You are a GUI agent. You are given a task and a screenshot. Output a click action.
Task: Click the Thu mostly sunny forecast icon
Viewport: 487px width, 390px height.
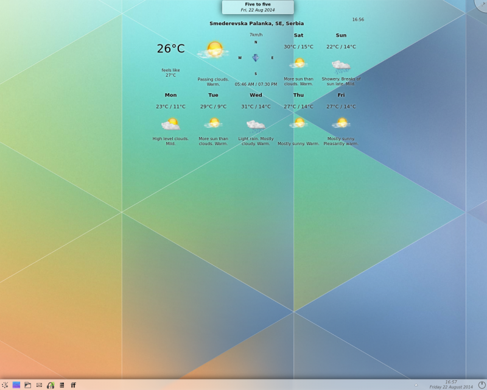[x=298, y=123]
